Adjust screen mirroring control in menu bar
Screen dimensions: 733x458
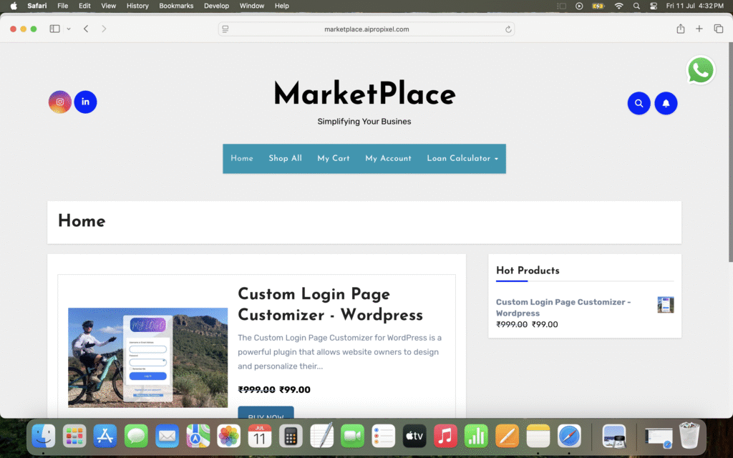point(563,6)
